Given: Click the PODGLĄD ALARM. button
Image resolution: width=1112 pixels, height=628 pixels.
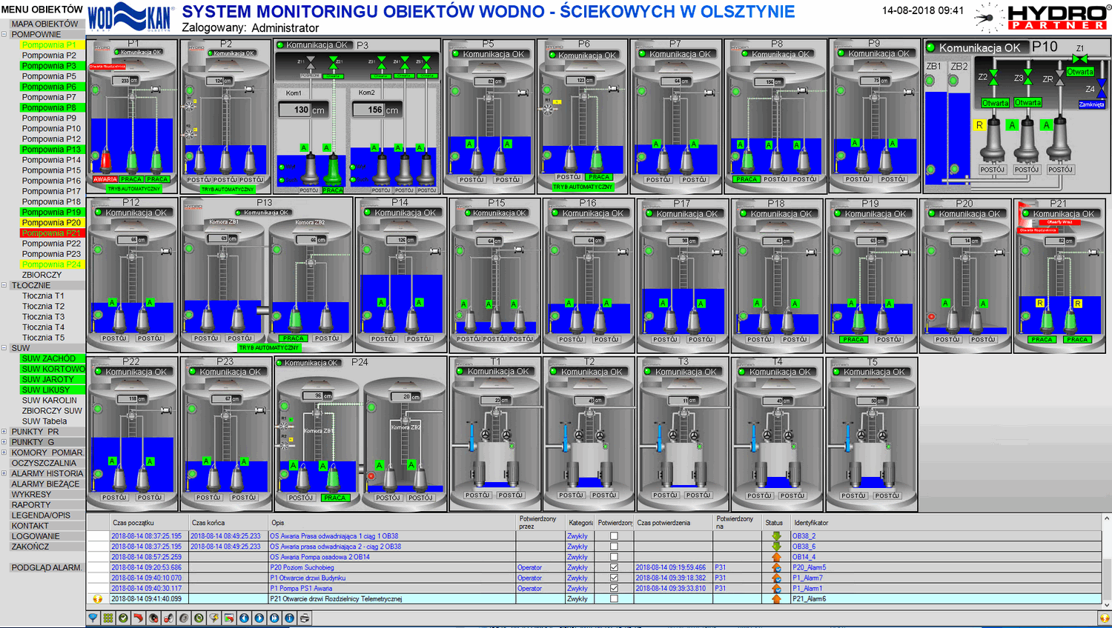Looking at the screenshot, I should [x=46, y=567].
